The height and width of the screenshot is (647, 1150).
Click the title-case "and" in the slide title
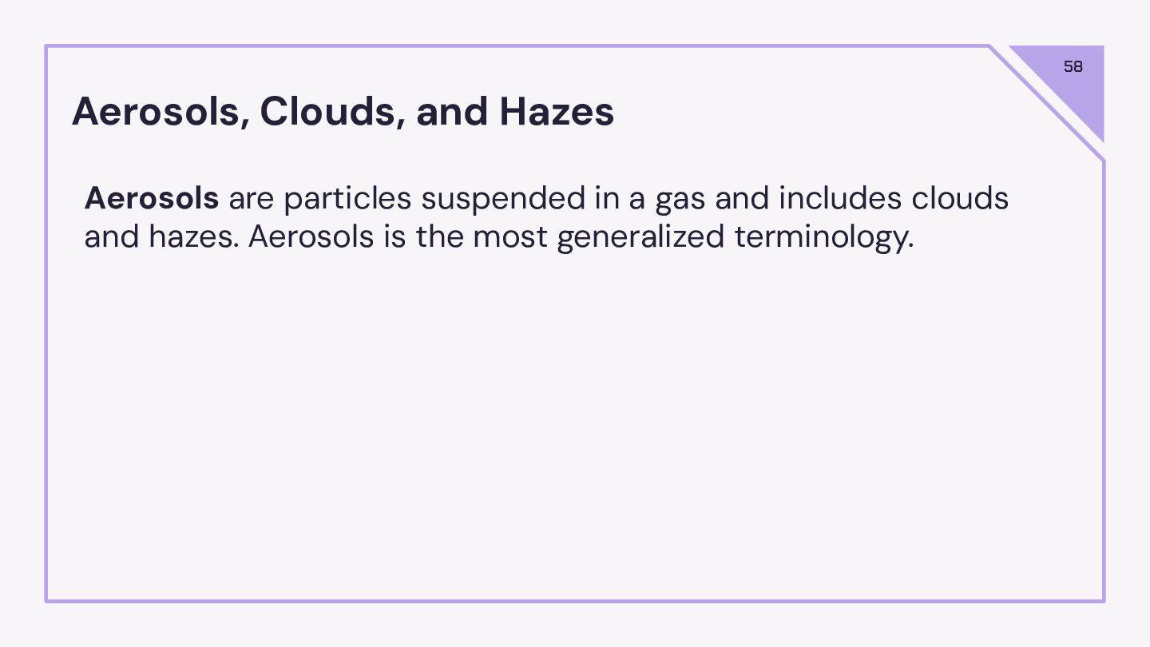(451, 111)
